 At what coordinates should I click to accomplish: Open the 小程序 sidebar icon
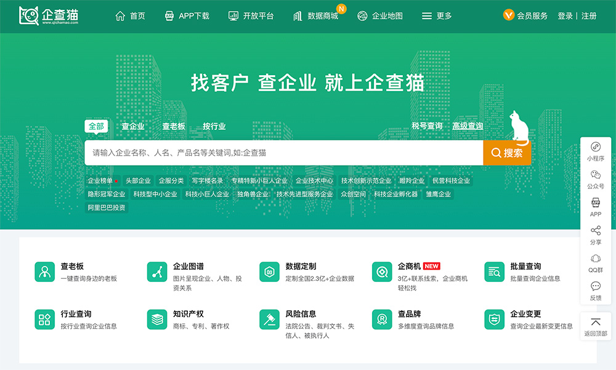596,147
